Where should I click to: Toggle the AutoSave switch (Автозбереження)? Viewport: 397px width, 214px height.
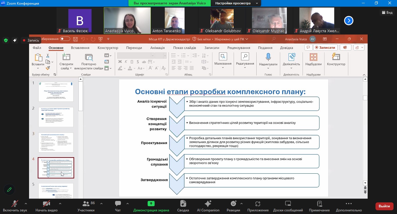coord(65,39)
